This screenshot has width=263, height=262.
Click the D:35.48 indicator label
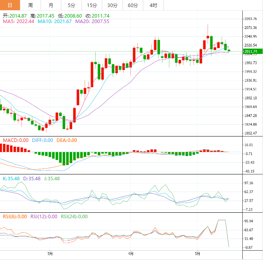[32, 178]
